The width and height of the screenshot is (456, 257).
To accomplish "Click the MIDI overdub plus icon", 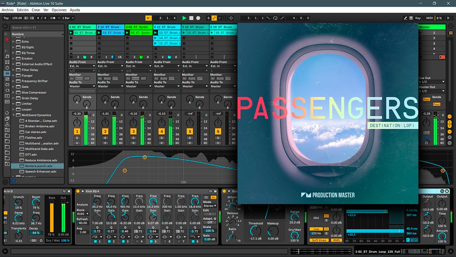I will point(208,18).
